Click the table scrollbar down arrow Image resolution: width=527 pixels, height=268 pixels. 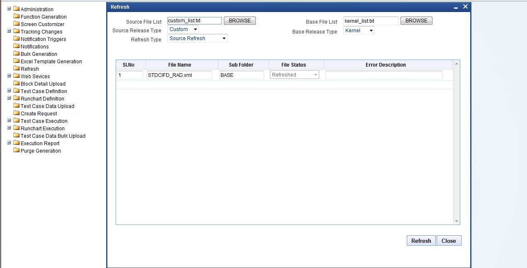pos(457,221)
